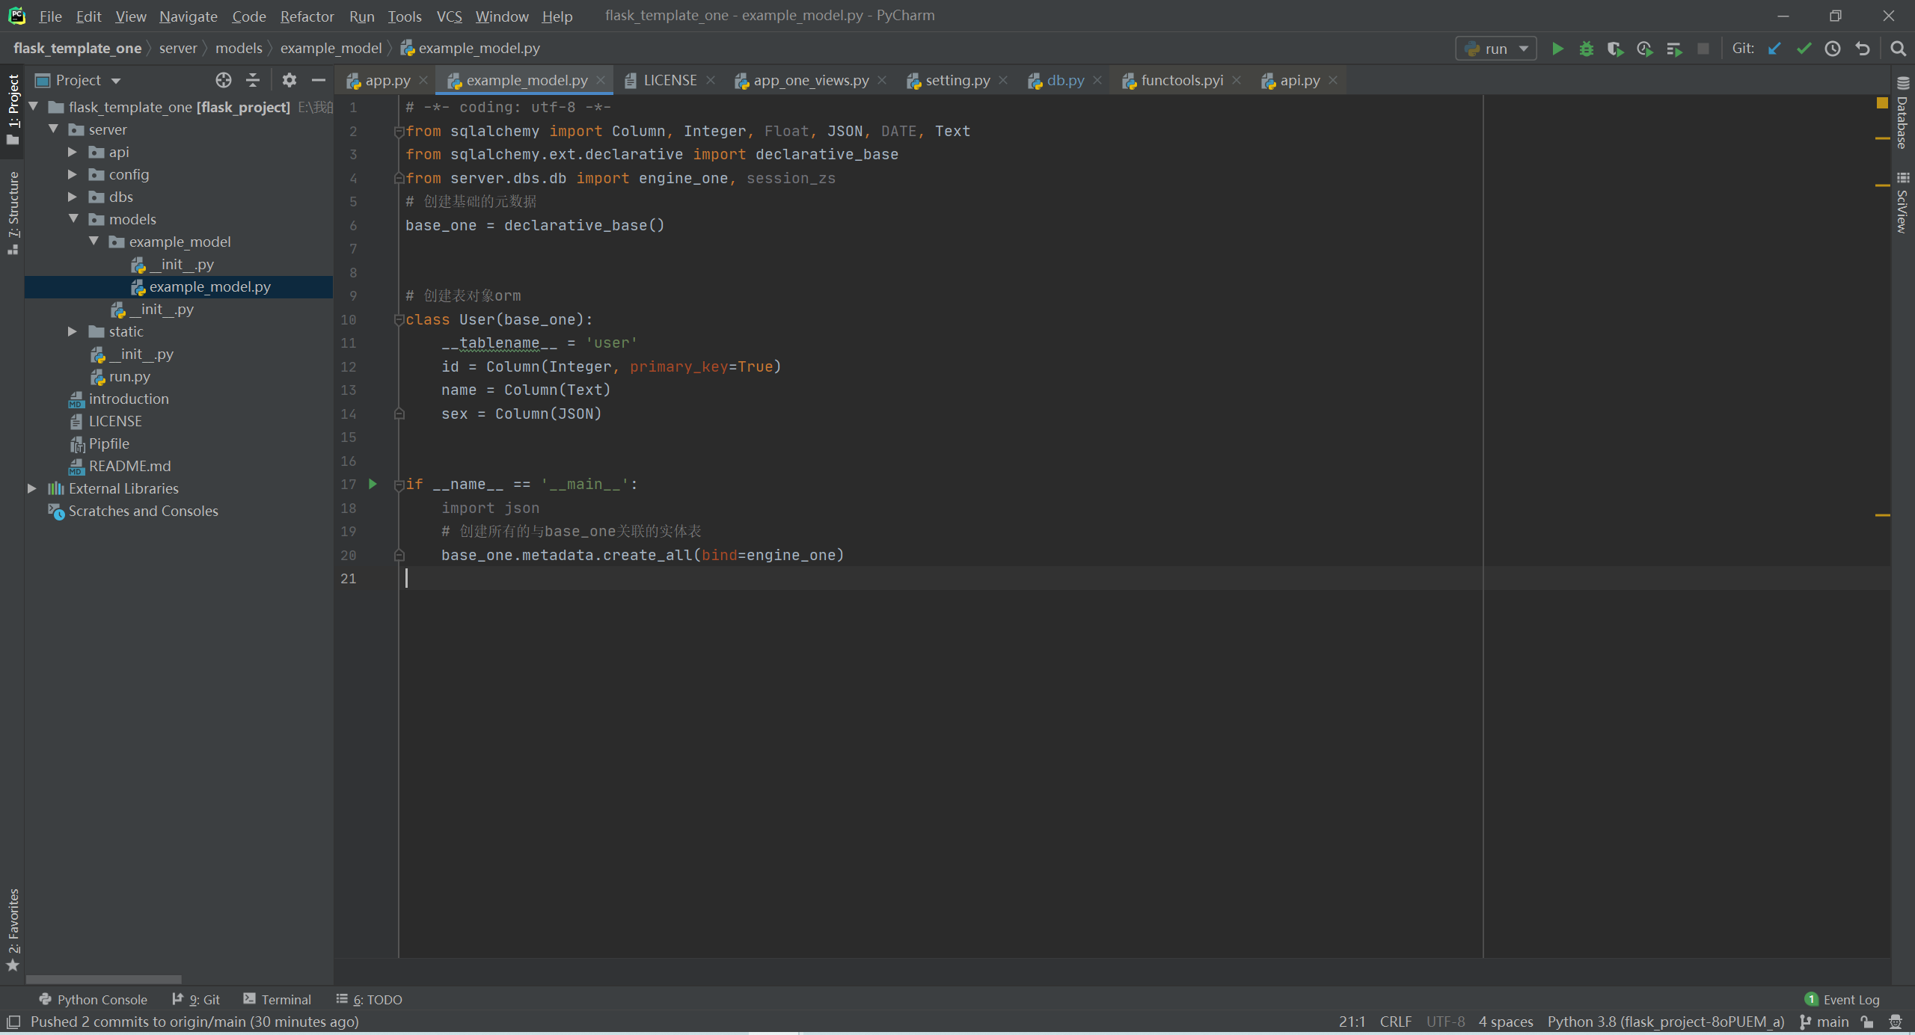
Task: Click the Project panel horizontal scrollbar
Action: pyautogui.click(x=104, y=979)
